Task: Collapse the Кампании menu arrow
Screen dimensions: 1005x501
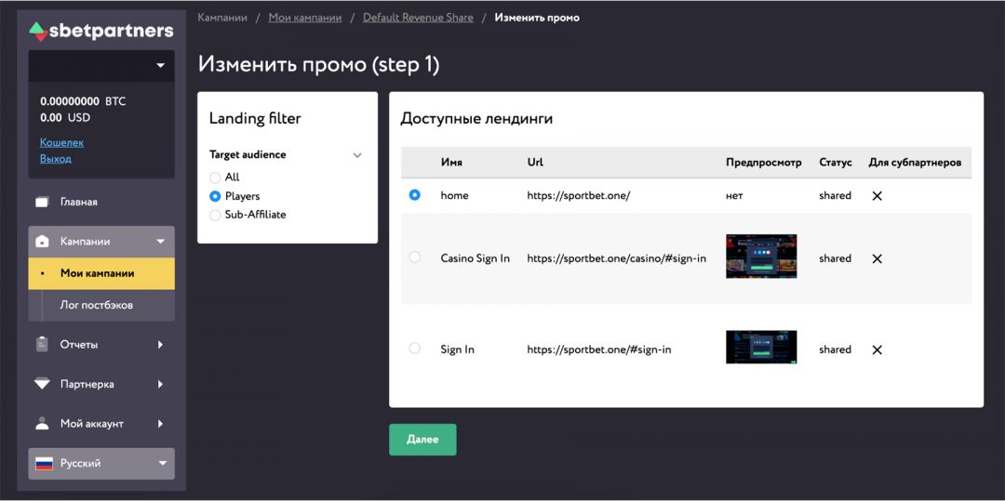Action: pyautogui.click(x=160, y=242)
